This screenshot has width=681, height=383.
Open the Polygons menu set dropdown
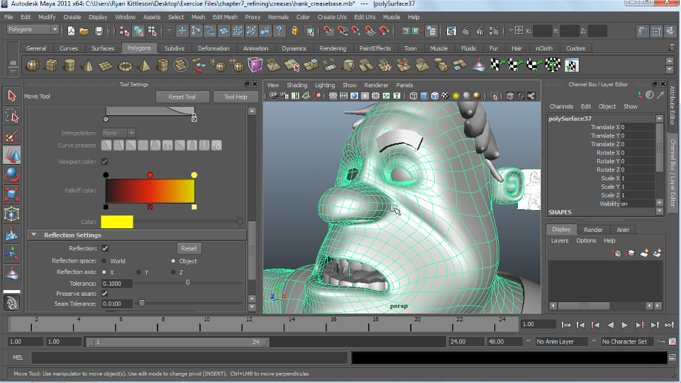click(33, 30)
